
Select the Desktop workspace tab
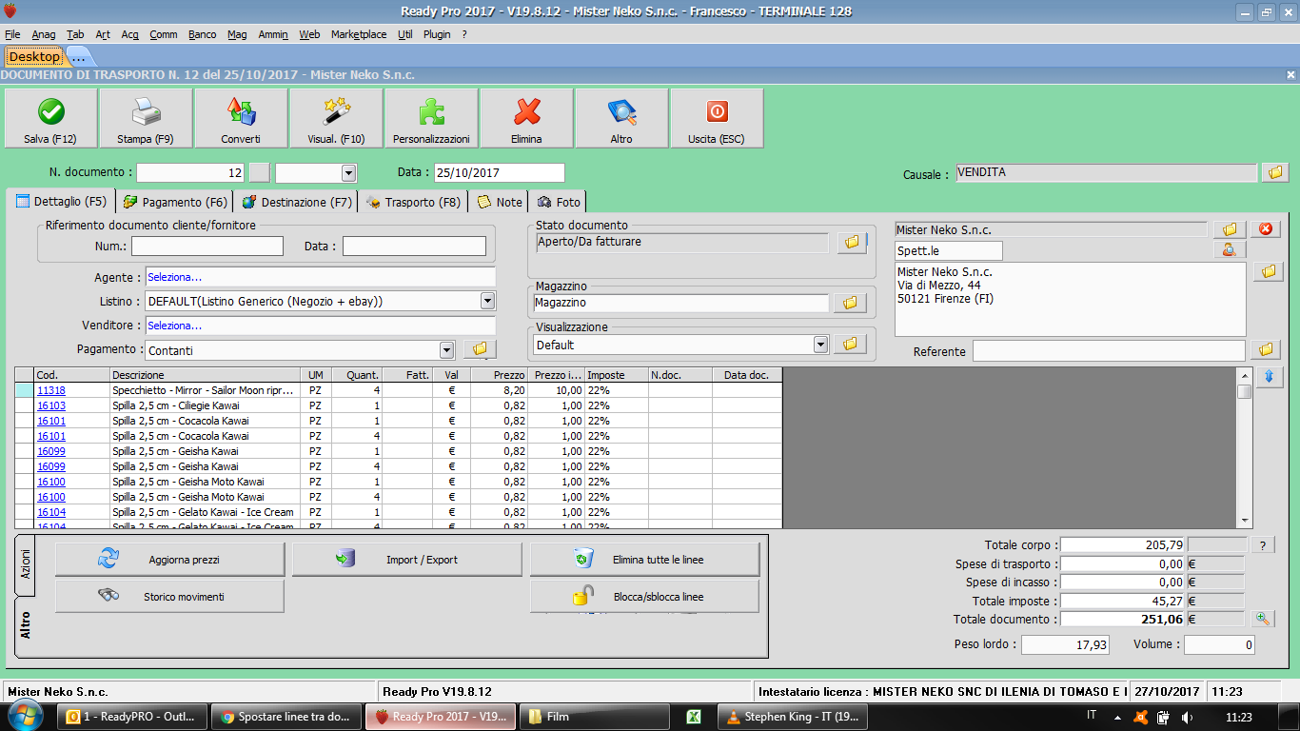pyautogui.click(x=34, y=57)
